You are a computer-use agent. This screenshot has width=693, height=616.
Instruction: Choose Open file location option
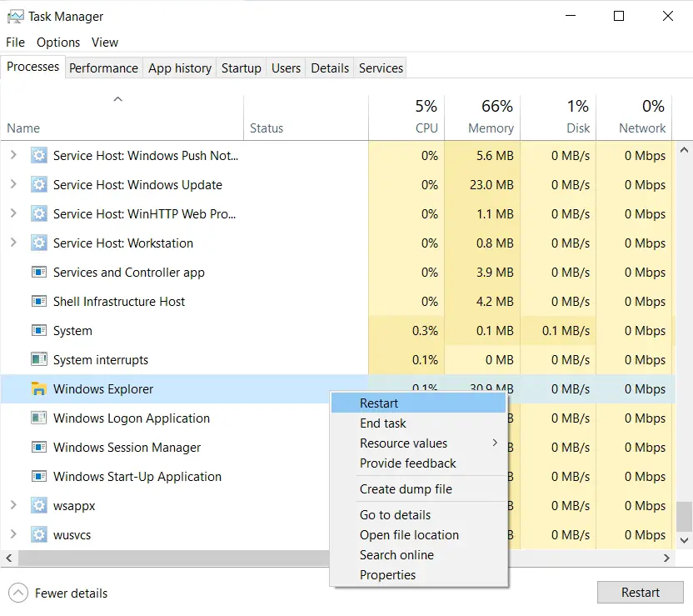[x=418, y=534]
